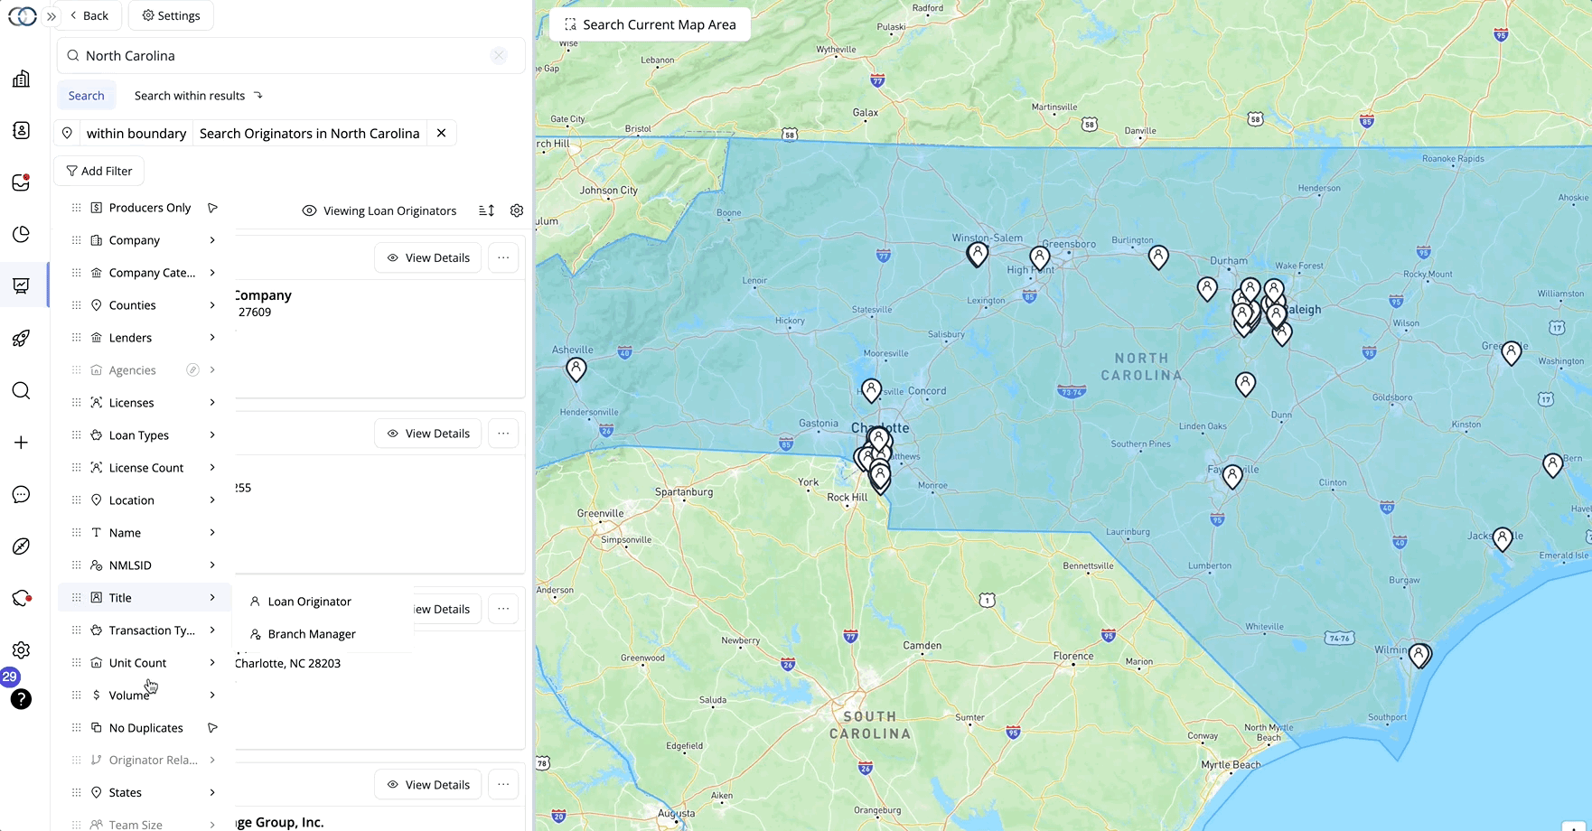The image size is (1592, 831).
Task: Expand the NMLSID filter
Action: pos(211,565)
